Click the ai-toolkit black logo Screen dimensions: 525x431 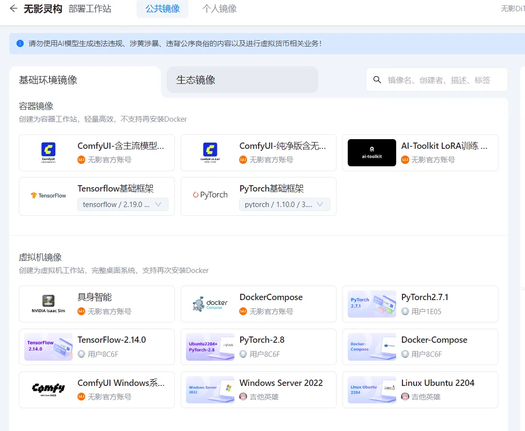coord(371,153)
